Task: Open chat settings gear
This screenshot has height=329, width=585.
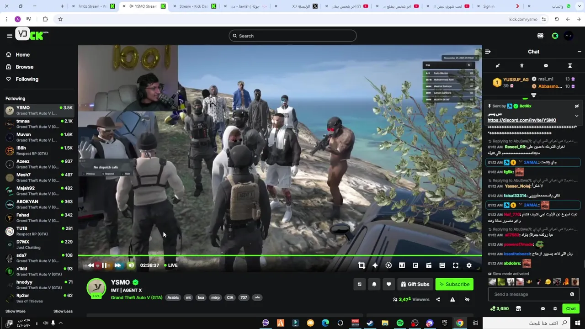Action: [555, 309]
